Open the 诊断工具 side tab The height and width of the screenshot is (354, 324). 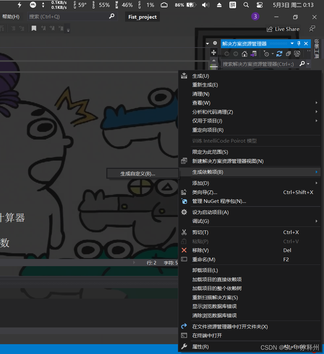coord(317,49)
